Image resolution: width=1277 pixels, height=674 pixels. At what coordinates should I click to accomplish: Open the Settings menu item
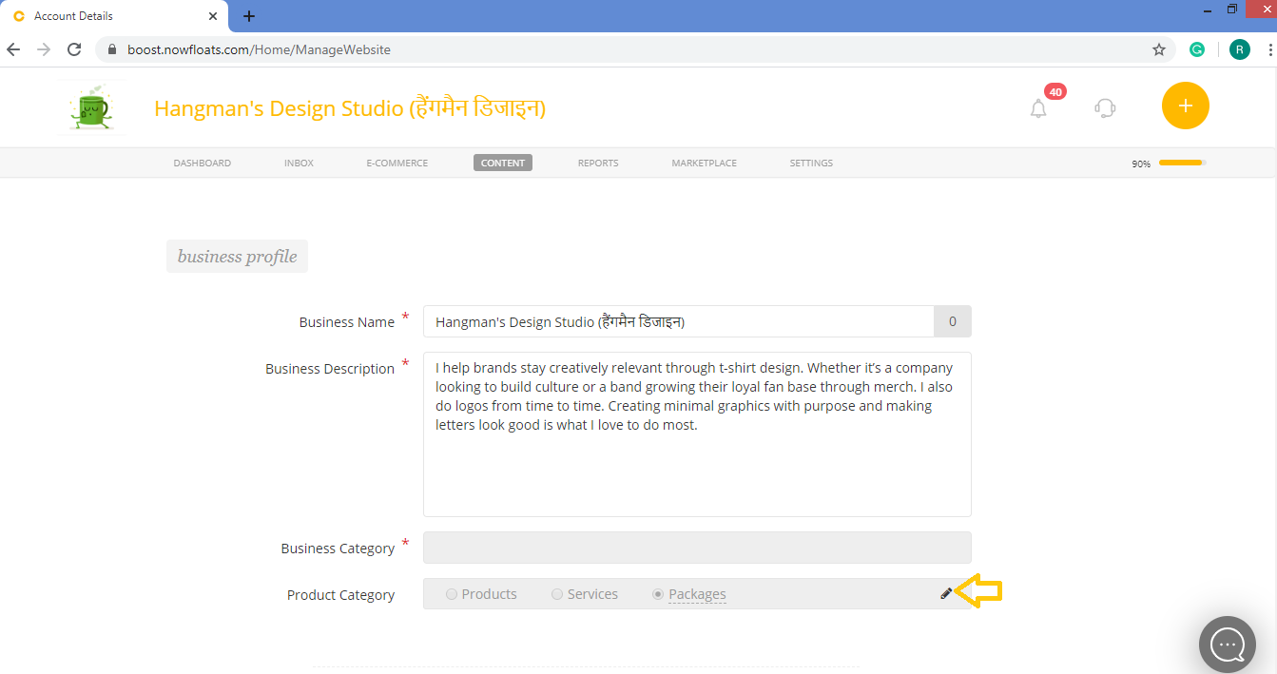(811, 163)
